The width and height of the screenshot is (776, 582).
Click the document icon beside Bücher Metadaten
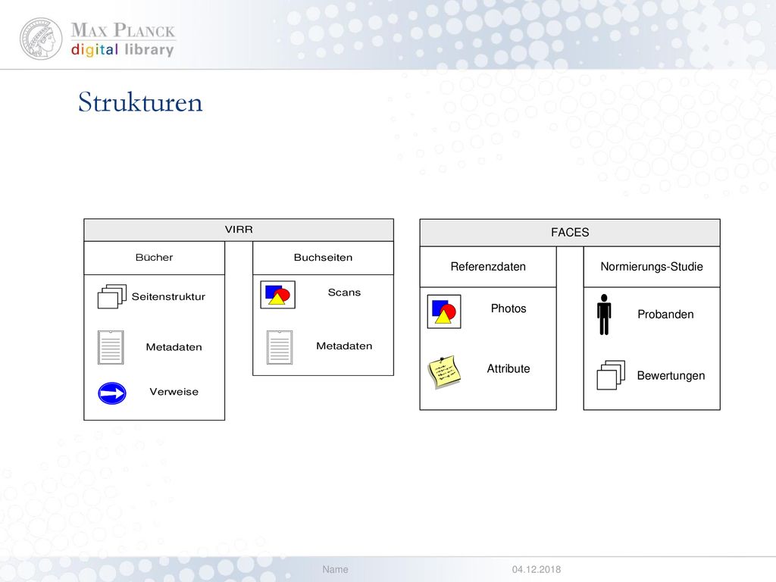[111, 347]
